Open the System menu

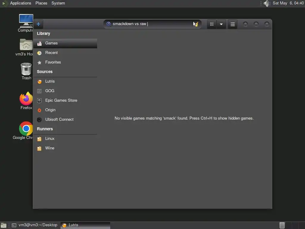[58, 3]
